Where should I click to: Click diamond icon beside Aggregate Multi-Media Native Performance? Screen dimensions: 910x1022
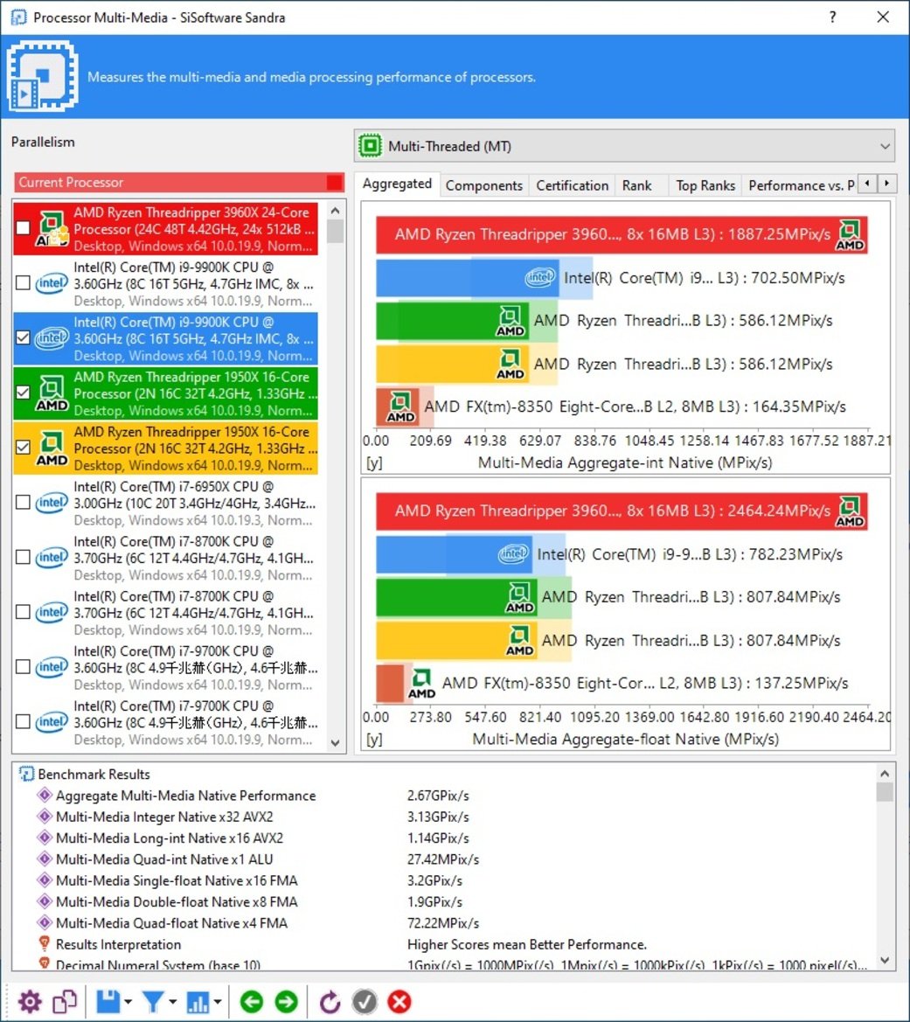45,796
